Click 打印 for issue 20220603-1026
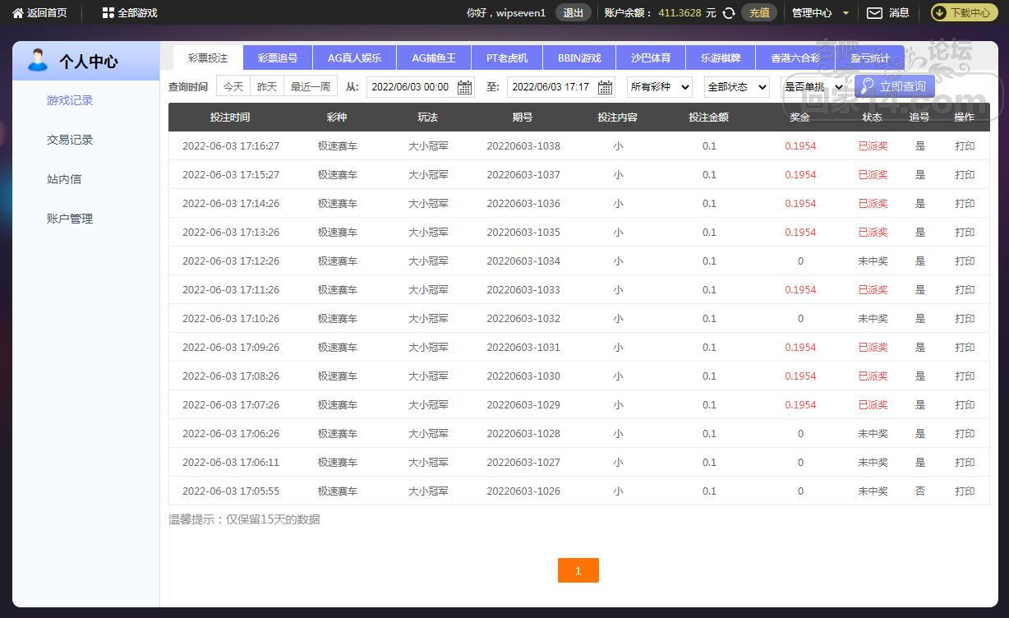1009x618 pixels. click(965, 491)
